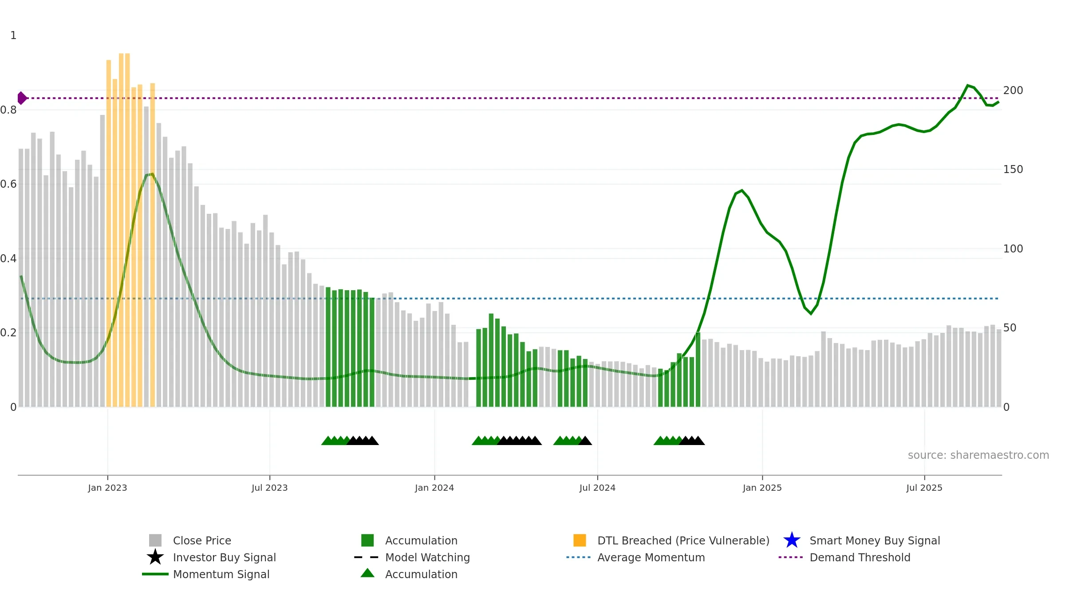Click the 200 right-axis price label
Screen dimensions: 1065x599
(x=1013, y=91)
